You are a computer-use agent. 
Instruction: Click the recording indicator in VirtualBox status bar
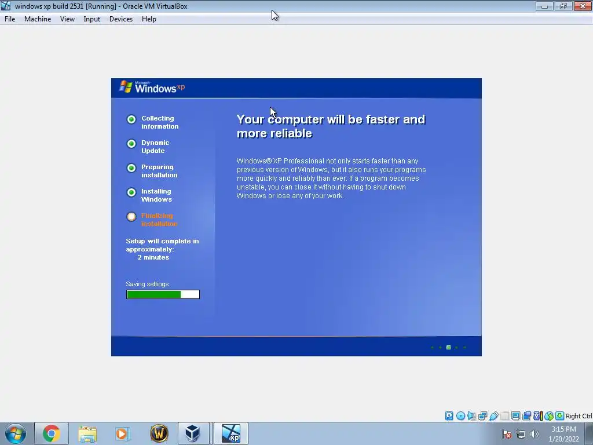[x=526, y=416]
